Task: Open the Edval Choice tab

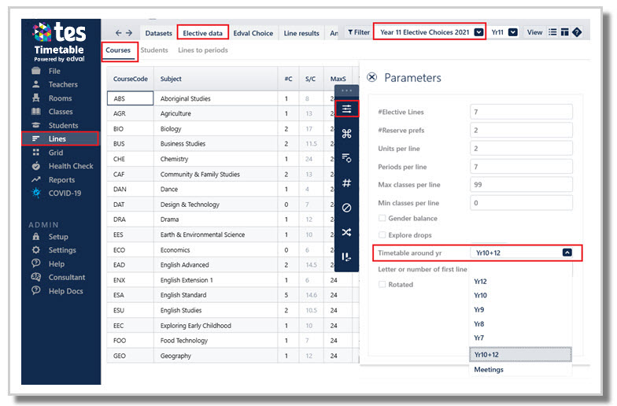Action: click(x=253, y=33)
